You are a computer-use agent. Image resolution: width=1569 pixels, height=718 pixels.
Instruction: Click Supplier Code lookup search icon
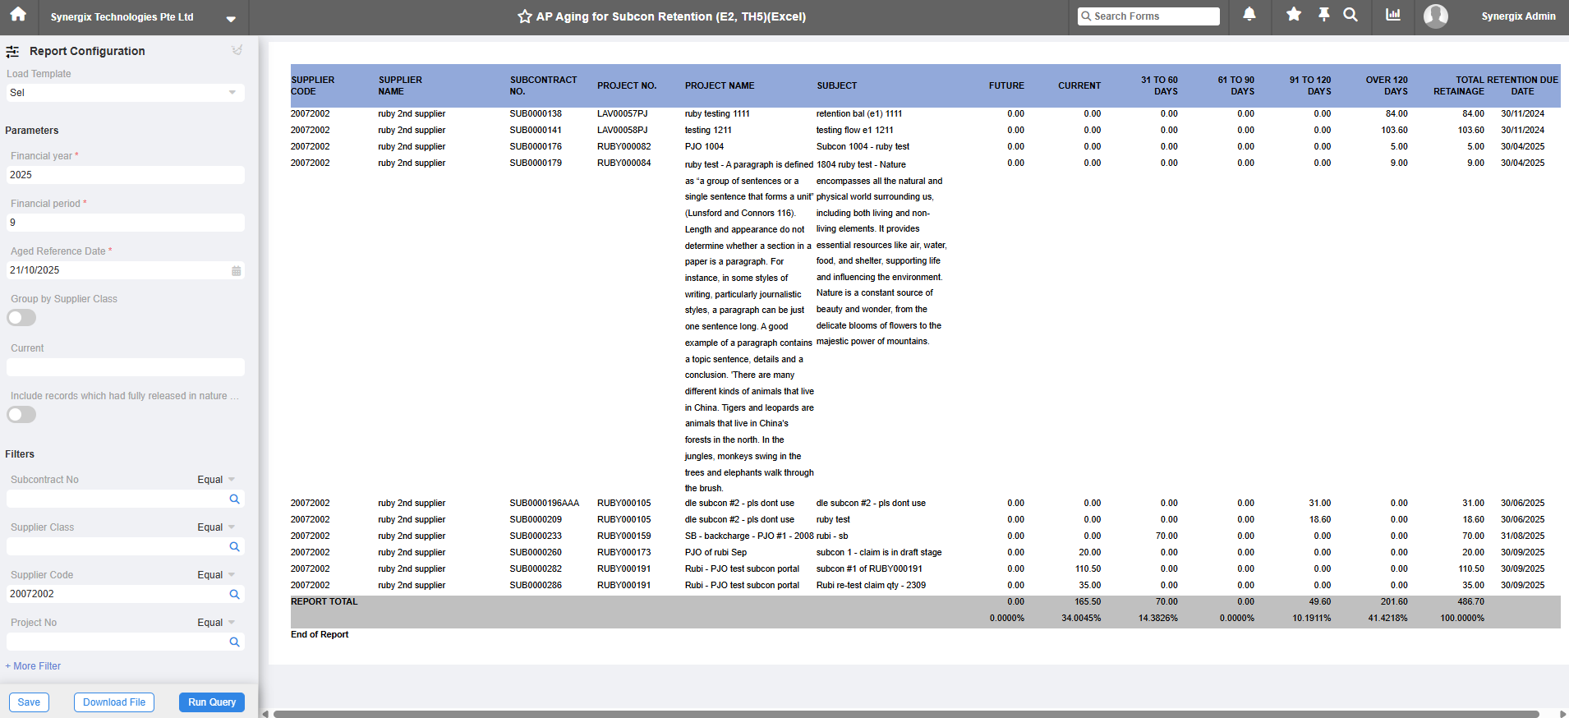point(235,594)
